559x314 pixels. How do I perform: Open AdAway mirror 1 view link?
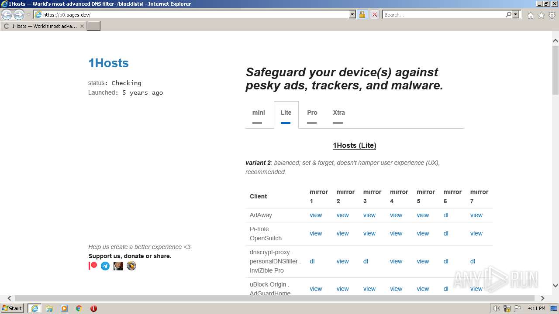[316, 215]
